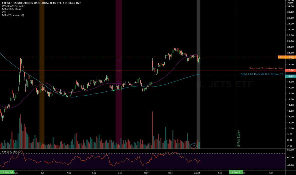This screenshot has height=175, width=296.
Task: Click the "Aug" time axis label
Action: 69,173
